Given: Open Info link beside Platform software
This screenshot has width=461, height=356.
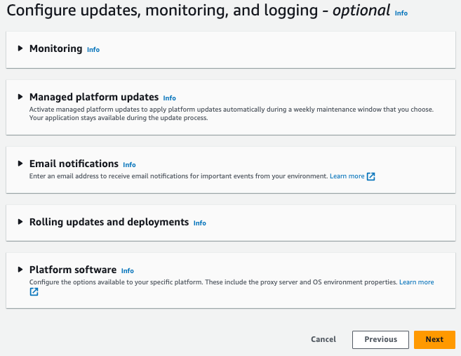Looking at the screenshot, I should [127, 270].
